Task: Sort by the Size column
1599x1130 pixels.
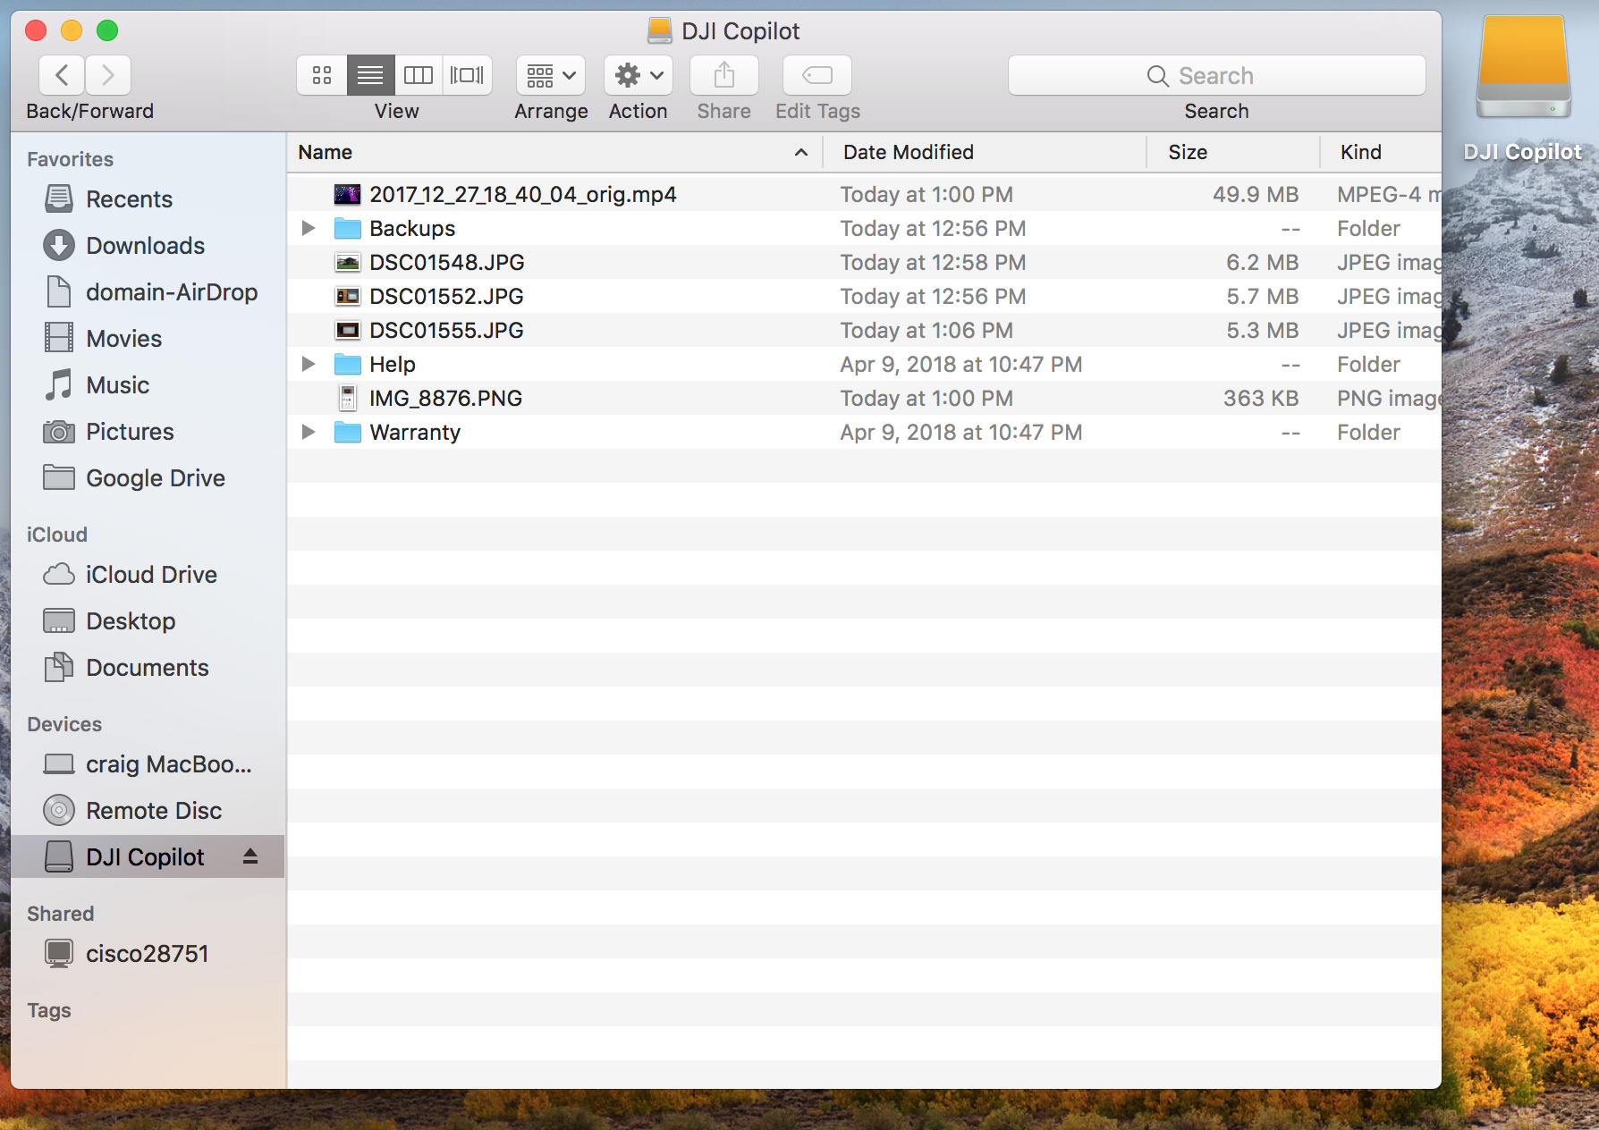Action: tap(1233, 152)
